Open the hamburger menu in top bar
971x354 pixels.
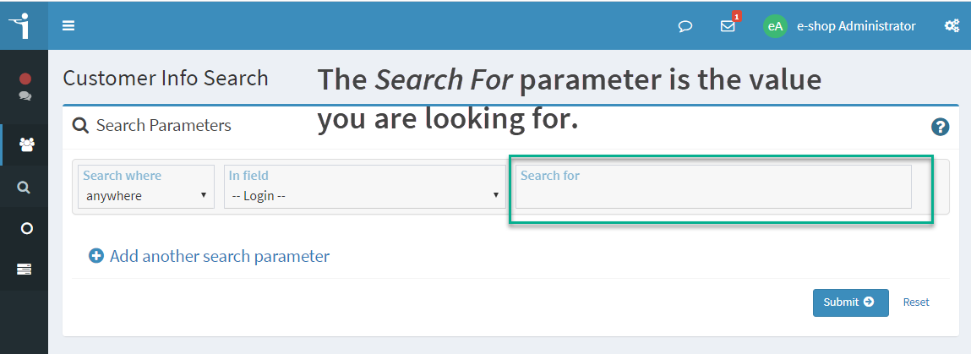click(x=68, y=26)
